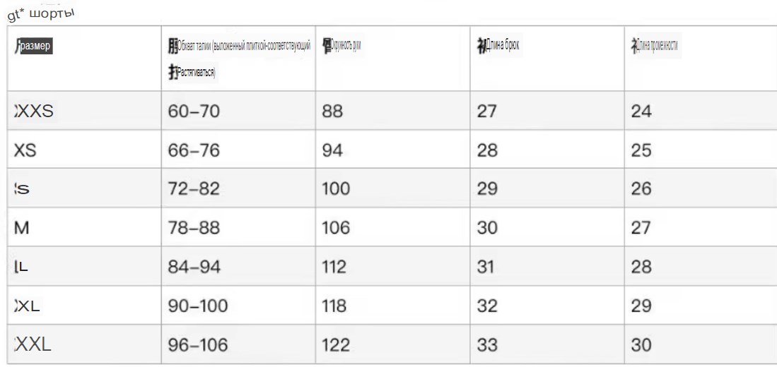Select the value 100 in S row
777x367 pixels.
click(x=336, y=189)
